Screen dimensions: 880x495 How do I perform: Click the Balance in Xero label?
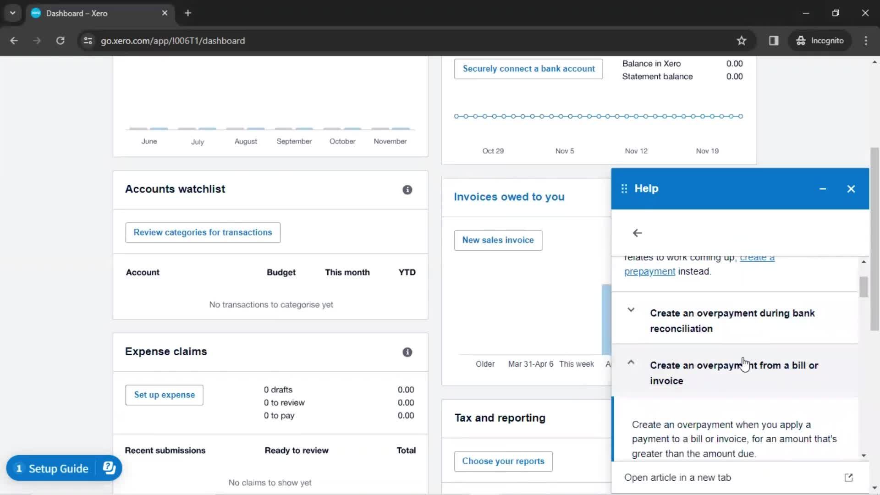(651, 64)
